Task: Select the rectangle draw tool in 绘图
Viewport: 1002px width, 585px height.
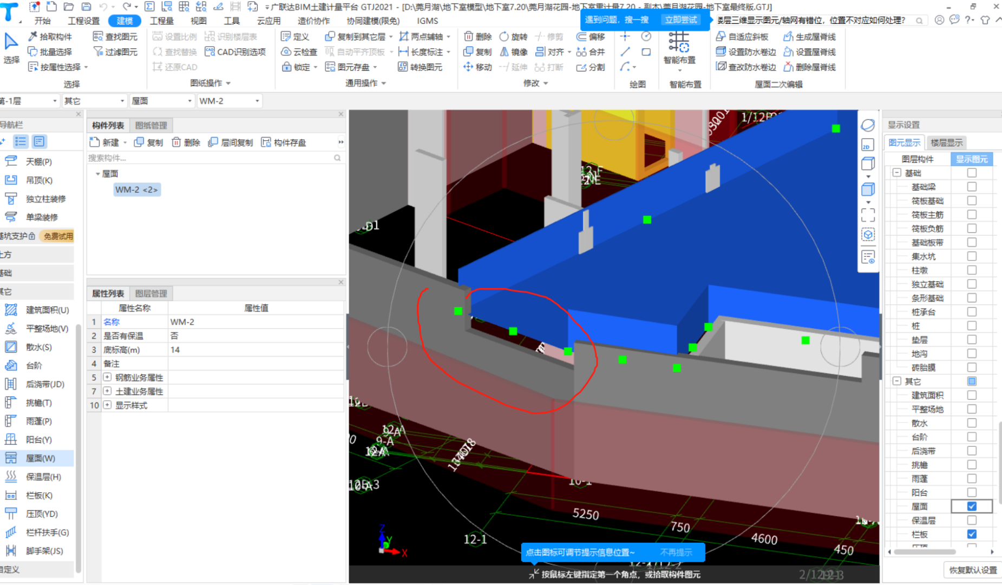Action: tap(646, 51)
